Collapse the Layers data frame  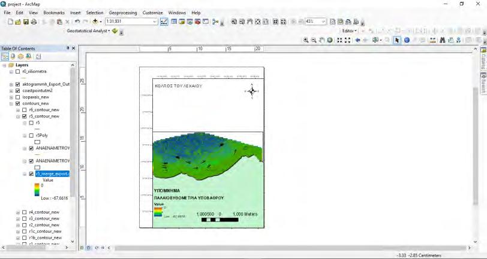4,65
